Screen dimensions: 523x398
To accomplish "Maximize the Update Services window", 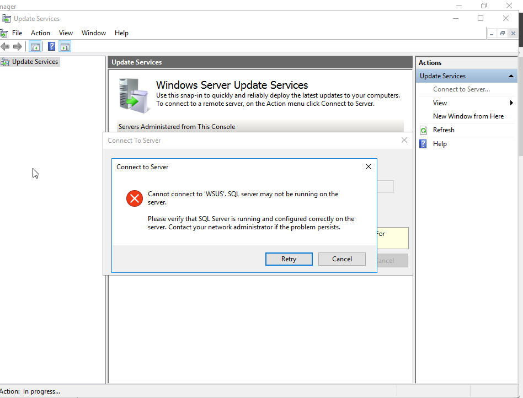I will pyautogui.click(x=481, y=18).
